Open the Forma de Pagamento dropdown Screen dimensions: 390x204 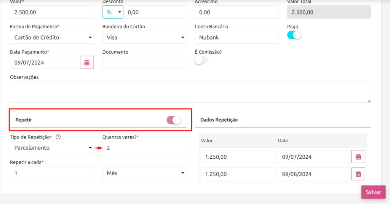[x=52, y=37]
